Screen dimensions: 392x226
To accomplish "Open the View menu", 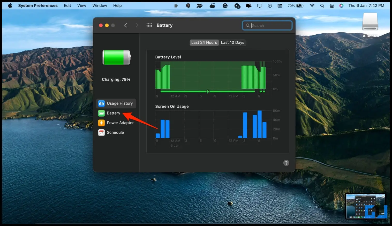I will pyautogui.click(x=81, y=5).
